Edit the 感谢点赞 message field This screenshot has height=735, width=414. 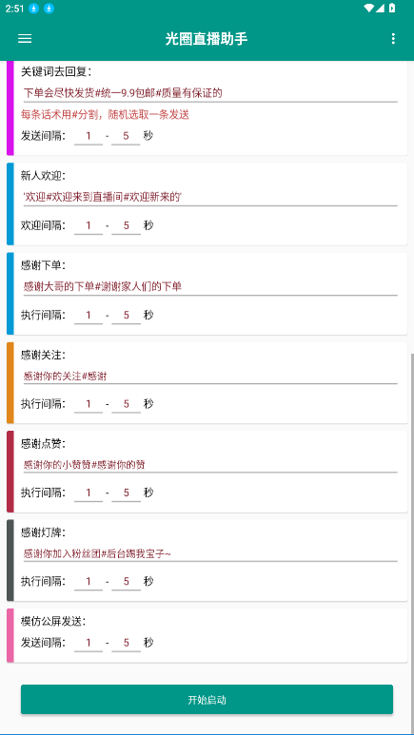tap(210, 465)
